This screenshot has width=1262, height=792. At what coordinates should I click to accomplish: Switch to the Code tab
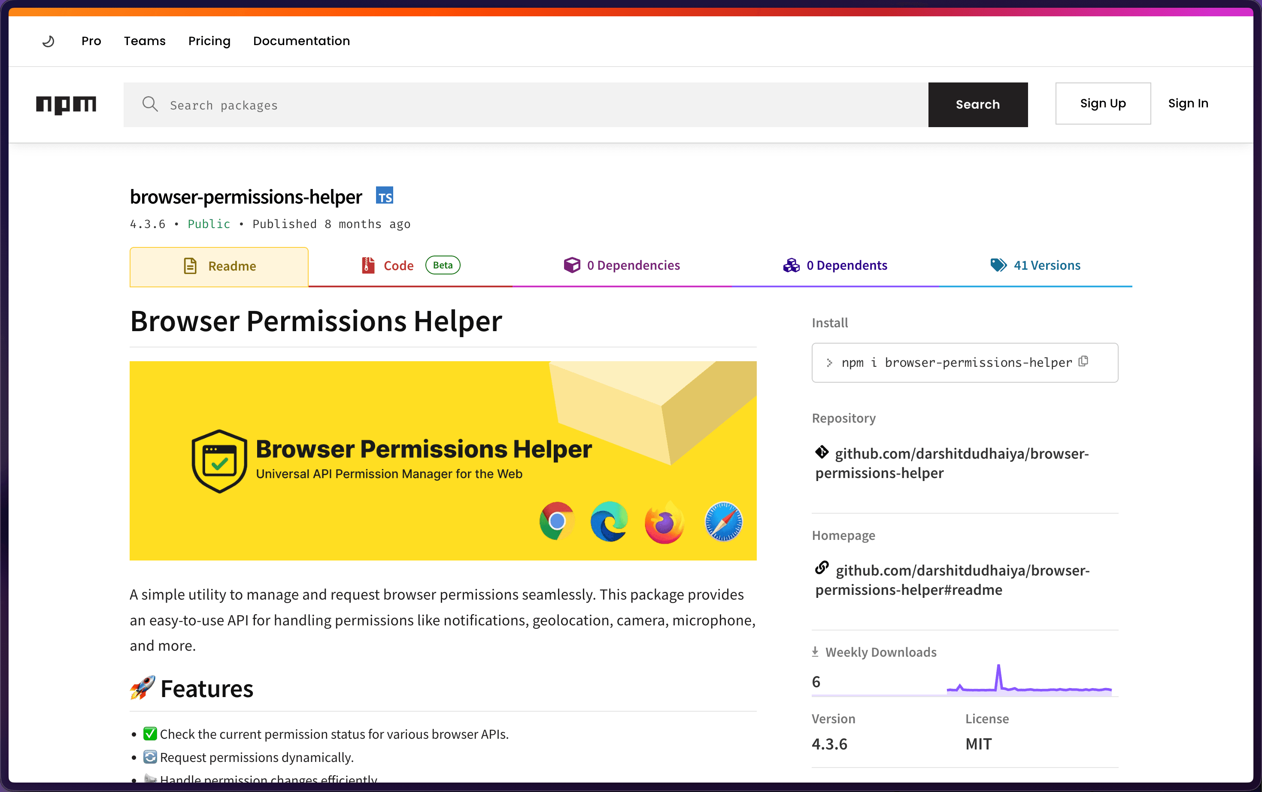click(x=410, y=265)
